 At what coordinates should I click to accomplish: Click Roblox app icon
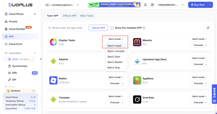(53, 80)
